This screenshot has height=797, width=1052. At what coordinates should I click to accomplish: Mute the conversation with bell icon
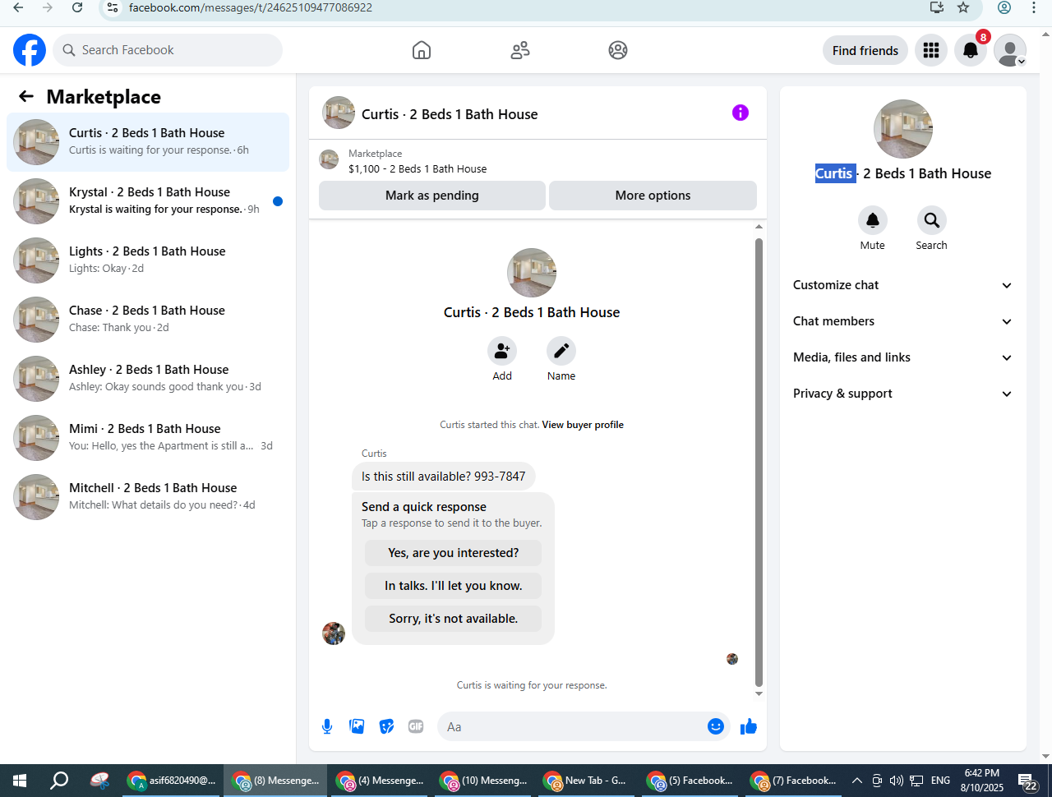(x=873, y=220)
